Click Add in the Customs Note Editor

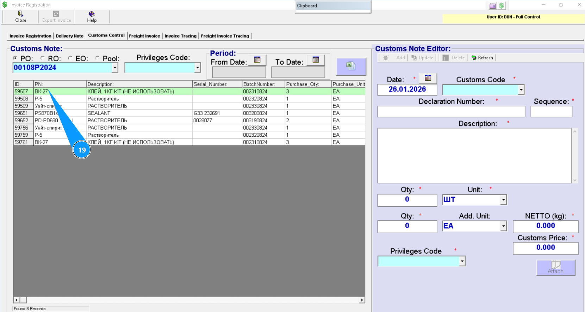coord(394,58)
